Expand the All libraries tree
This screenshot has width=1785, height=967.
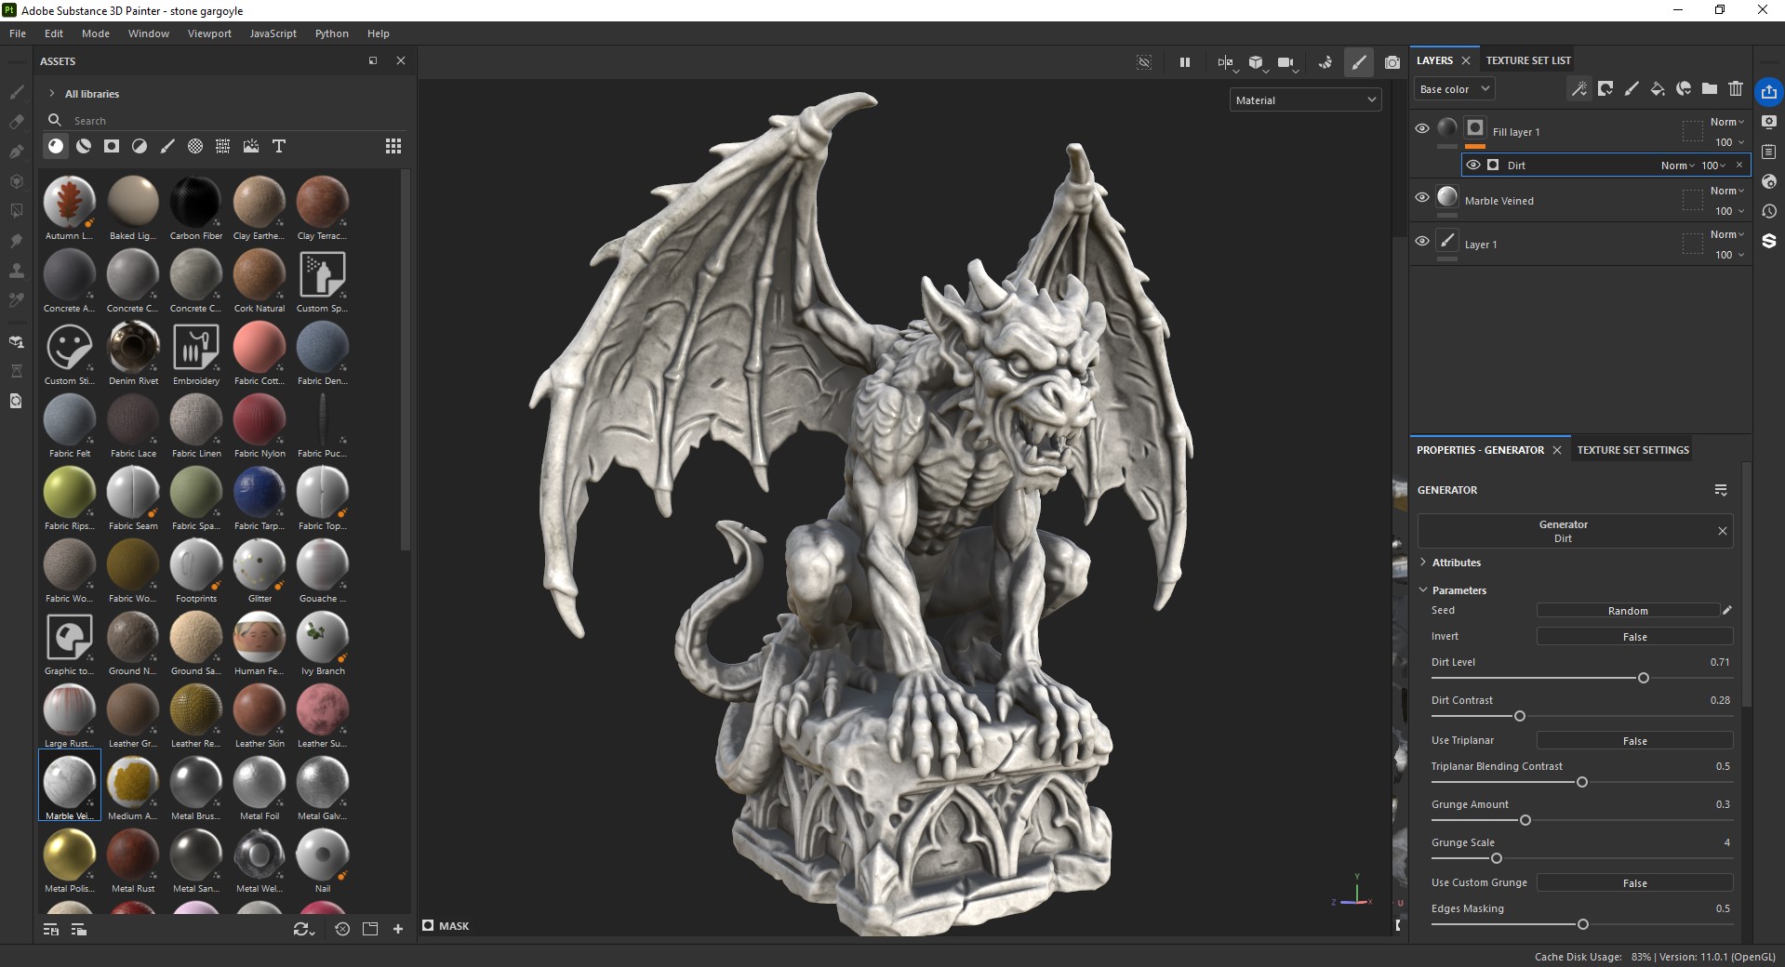click(52, 94)
